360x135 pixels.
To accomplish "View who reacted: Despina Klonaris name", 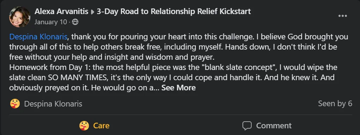I will pyautogui.click(x=53, y=104).
